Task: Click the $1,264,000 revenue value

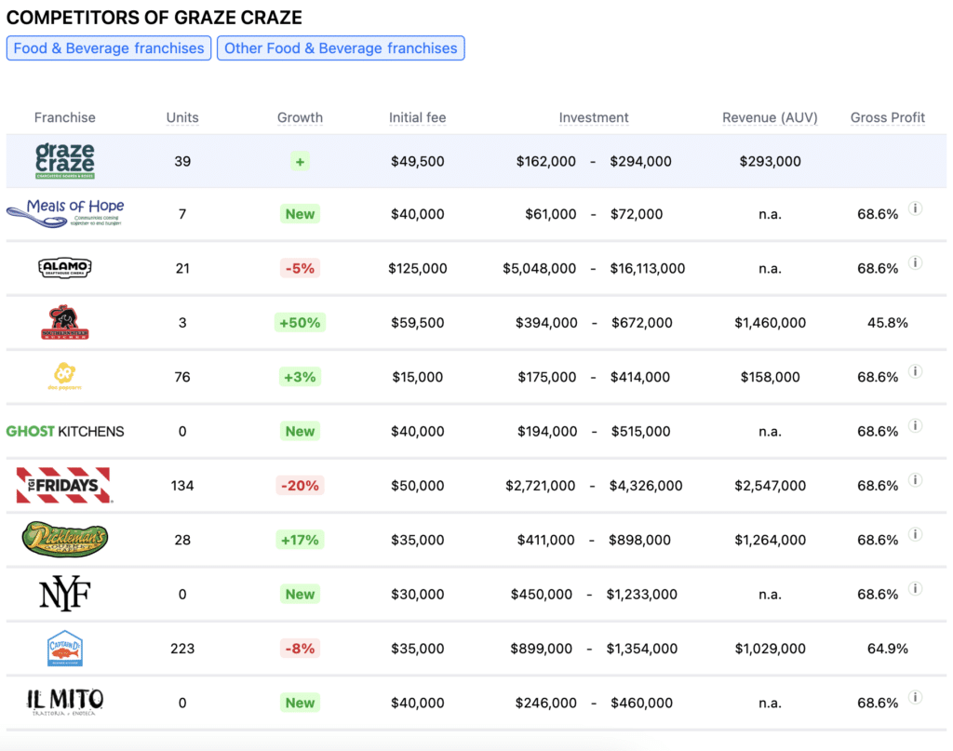Action: coord(770,540)
